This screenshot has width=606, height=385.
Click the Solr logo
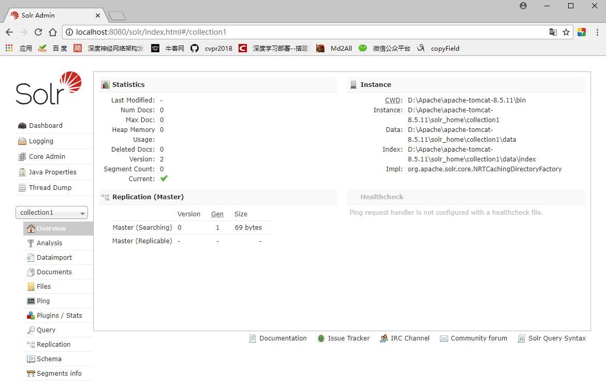[x=49, y=88]
